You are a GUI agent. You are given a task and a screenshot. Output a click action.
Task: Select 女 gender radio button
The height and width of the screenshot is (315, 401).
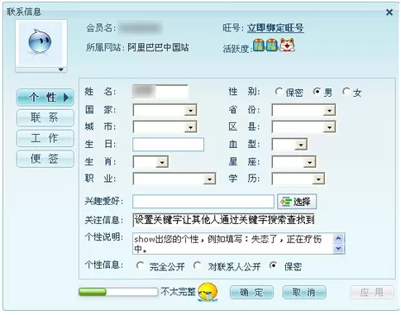346,92
